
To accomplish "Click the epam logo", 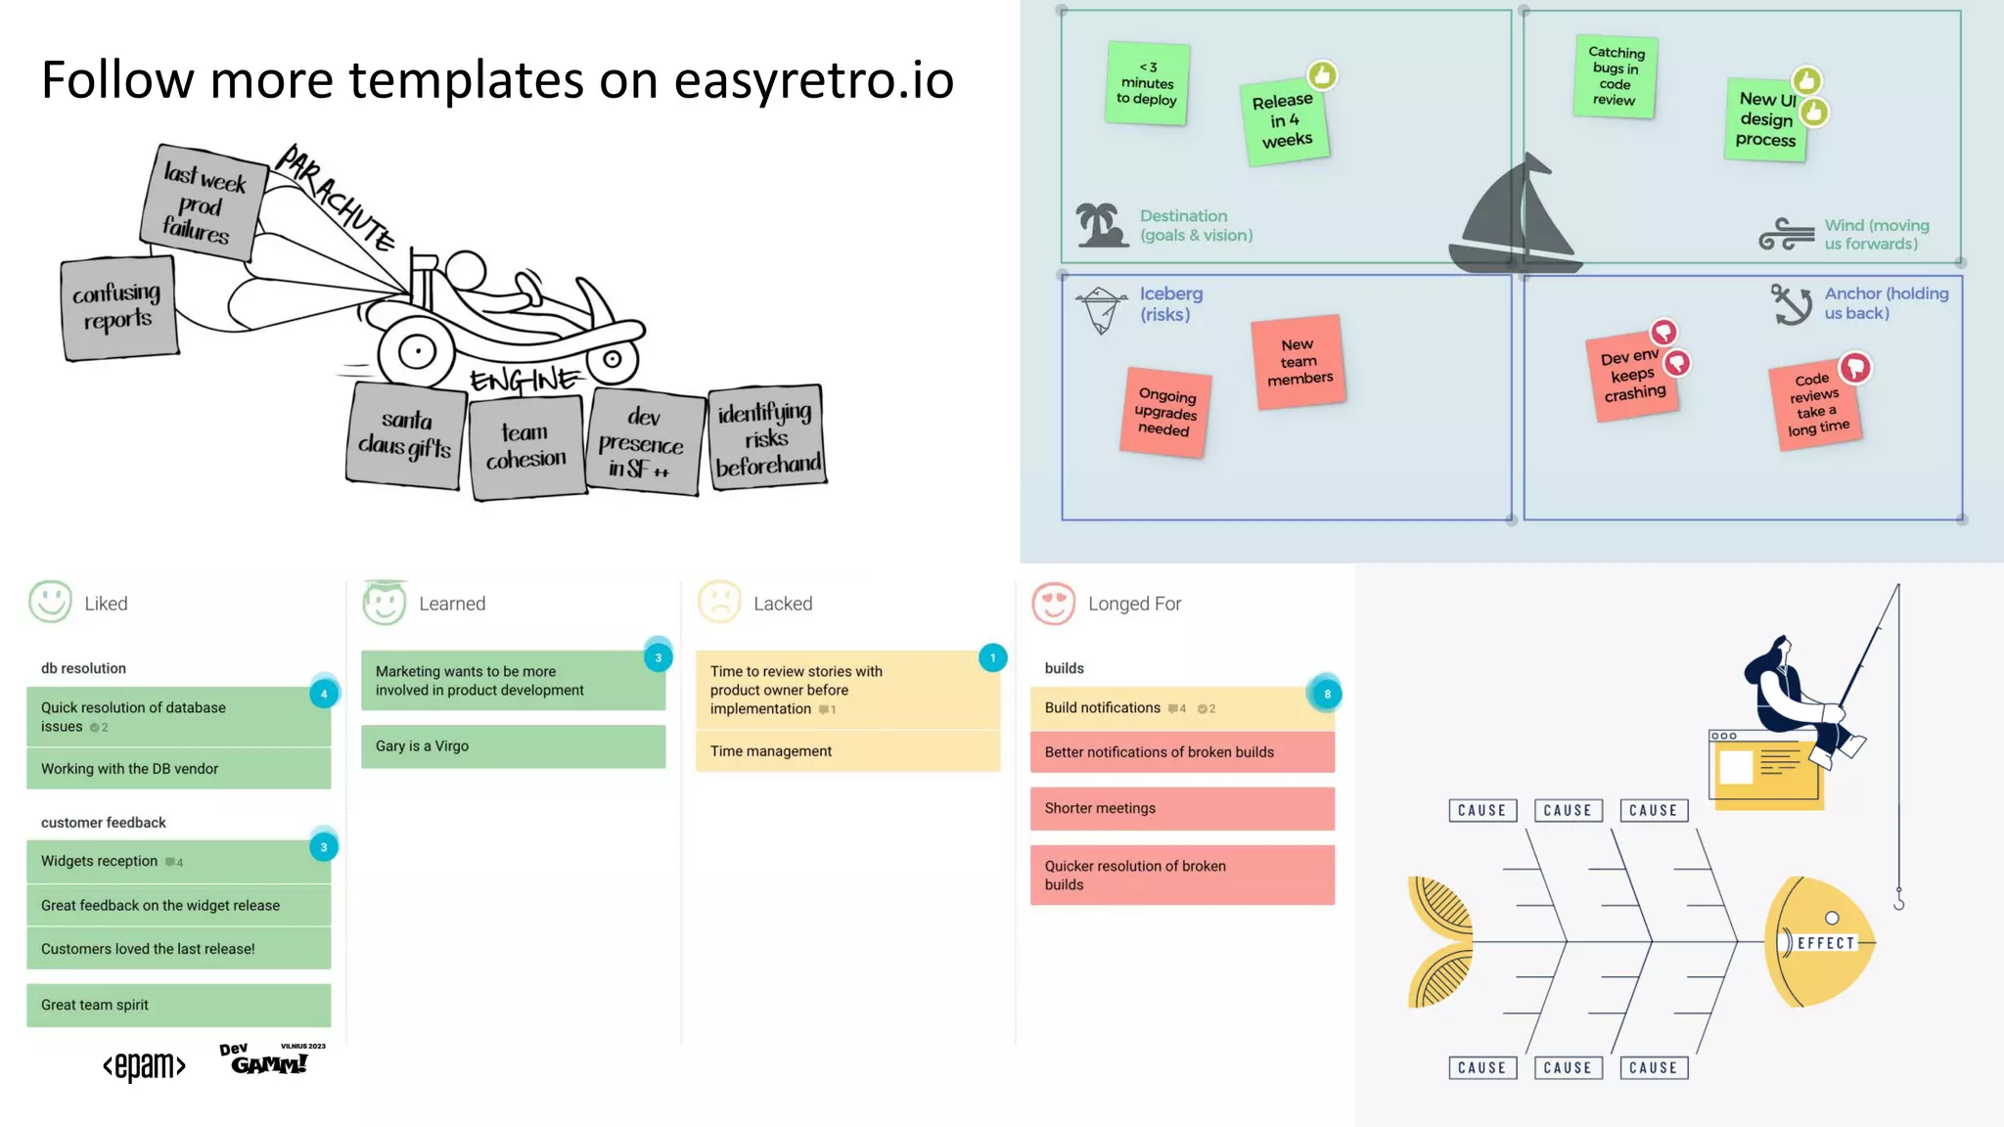I will pyautogui.click(x=144, y=1065).
